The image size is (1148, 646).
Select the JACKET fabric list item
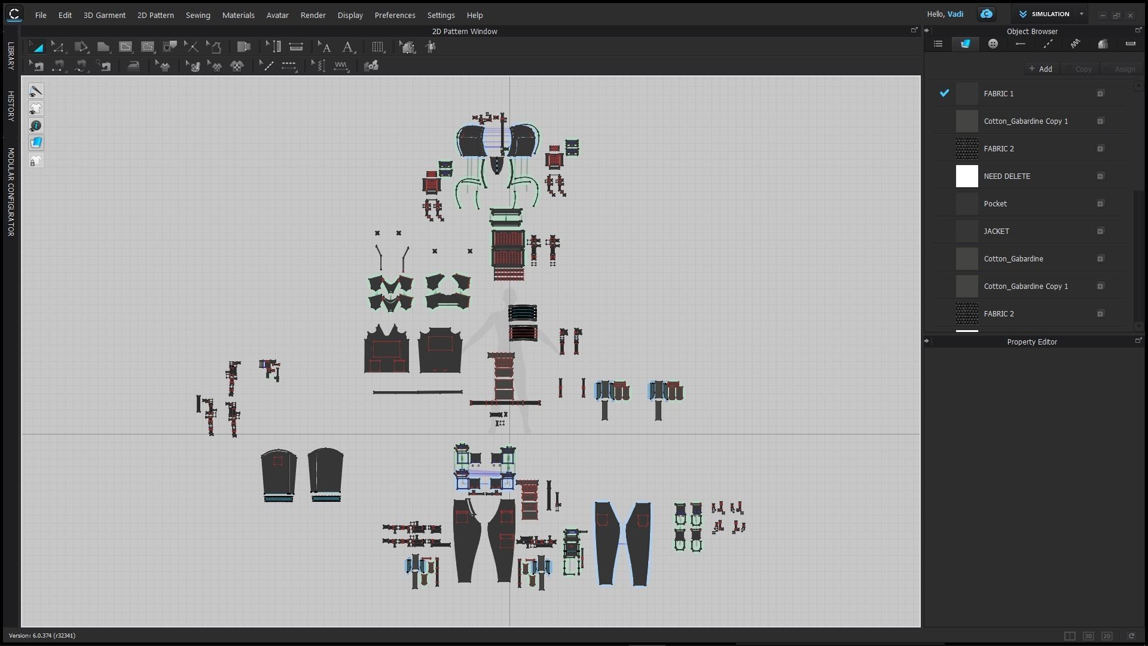coord(996,231)
